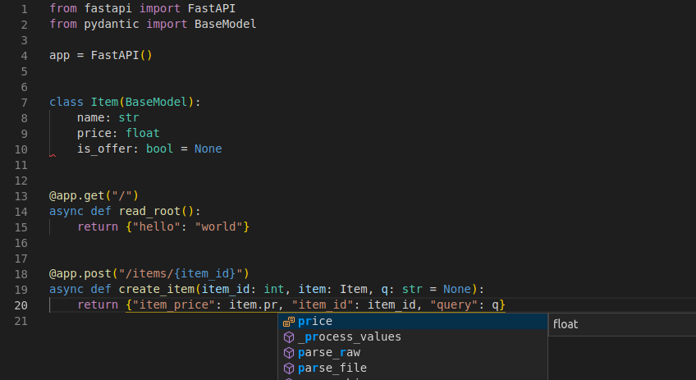This screenshot has height=380, width=696.
Task: Click the "world" string on line 15
Action: click(x=217, y=227)
